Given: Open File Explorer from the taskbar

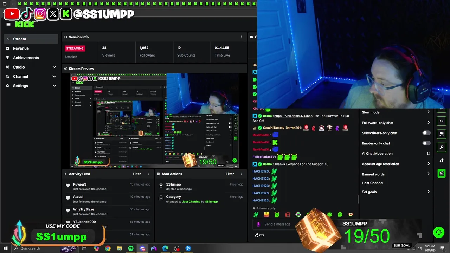Looking at the screenshot, I should pos(119,248).
